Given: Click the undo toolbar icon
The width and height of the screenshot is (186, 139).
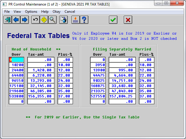Looking at the screenshot, I should point(35,20).
